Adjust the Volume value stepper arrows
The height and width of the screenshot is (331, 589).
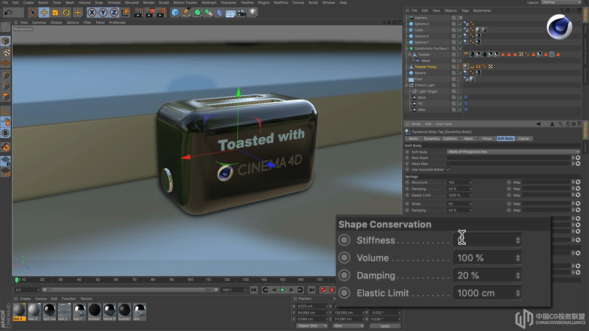click(x=518, y=258)
